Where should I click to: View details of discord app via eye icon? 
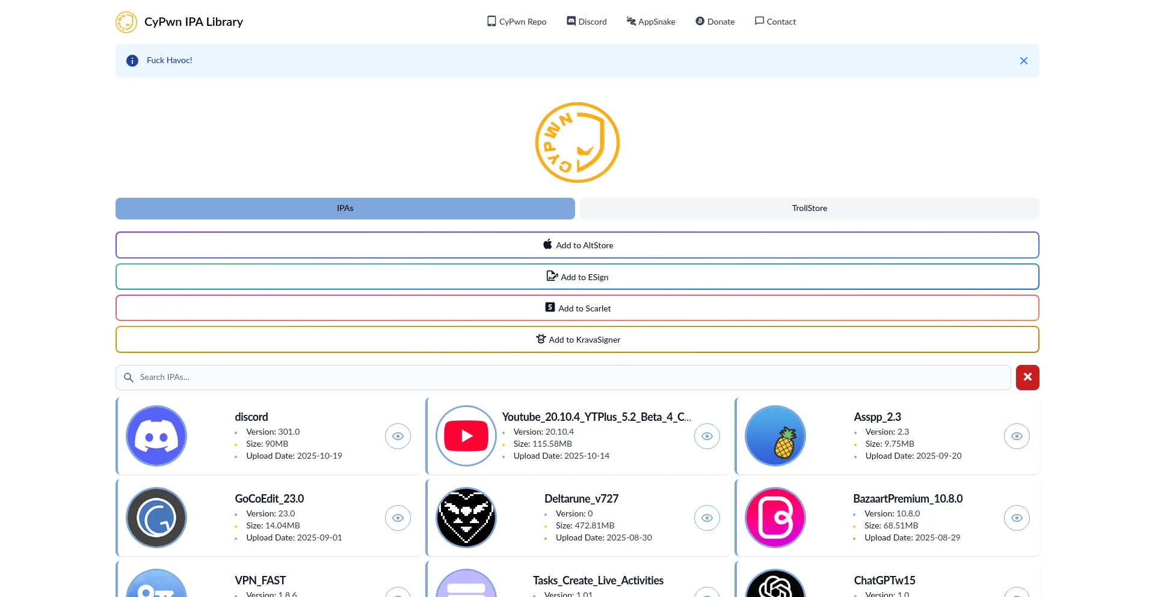398,436
